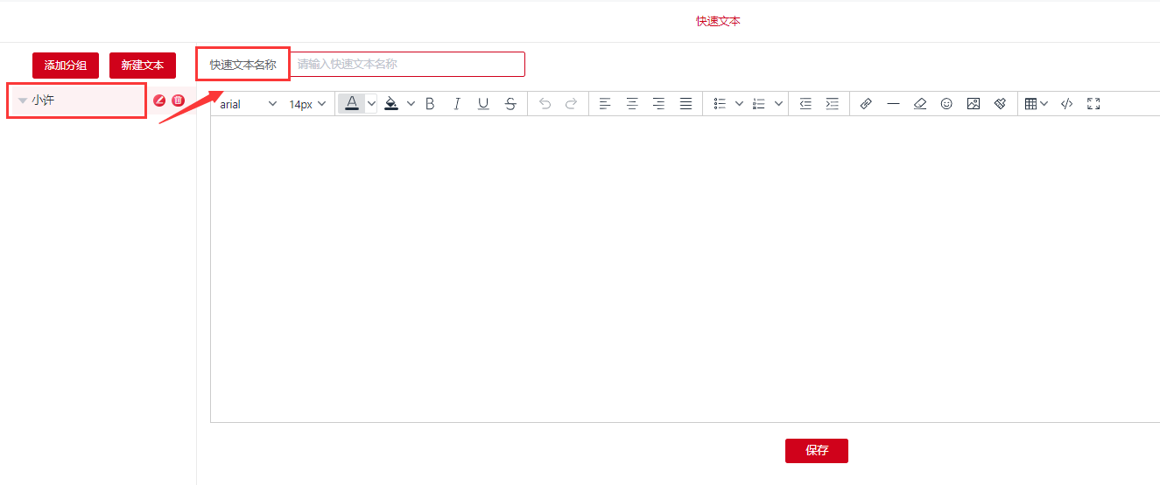Image resolution: width=1160 pixels, height=485 pixels.
Task: Toggle underline text formatting
Action: coord(483,104)
